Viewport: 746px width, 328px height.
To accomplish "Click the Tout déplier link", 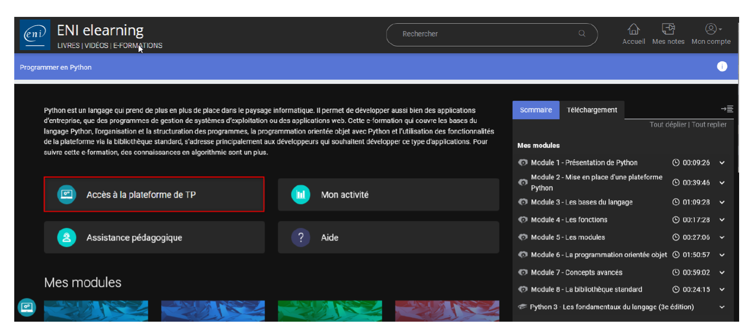I will tap(668, 124).
